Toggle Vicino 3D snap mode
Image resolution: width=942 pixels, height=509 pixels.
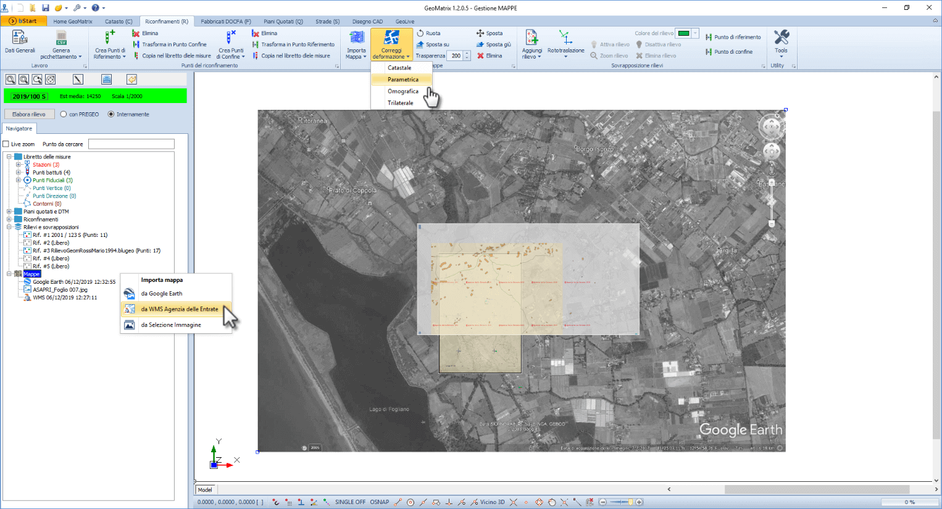(488, 502)
